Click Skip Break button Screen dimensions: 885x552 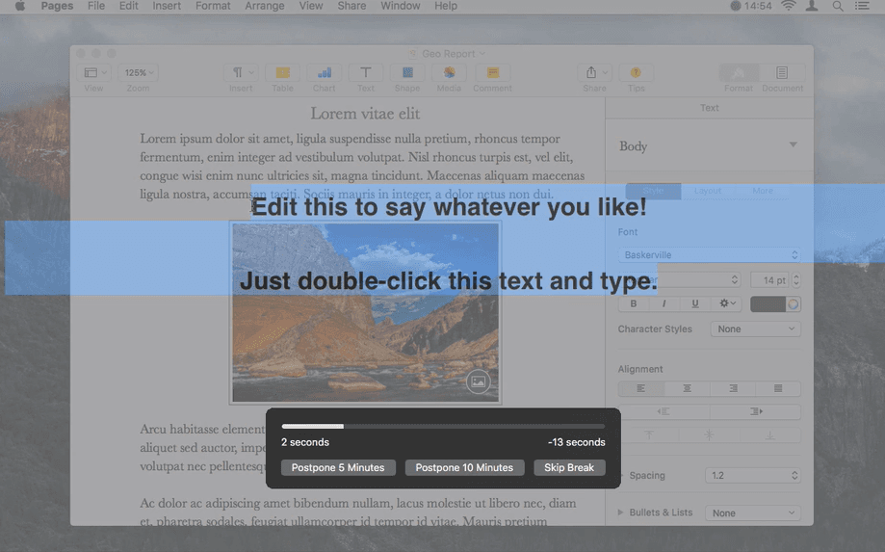click(x=569, y=467)
